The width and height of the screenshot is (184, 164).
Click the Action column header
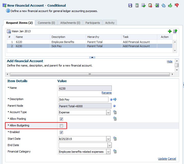click(x=165, y=37)
